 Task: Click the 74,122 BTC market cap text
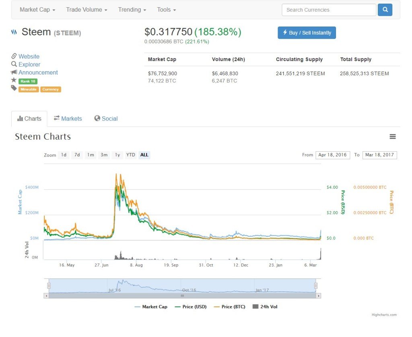162,81
